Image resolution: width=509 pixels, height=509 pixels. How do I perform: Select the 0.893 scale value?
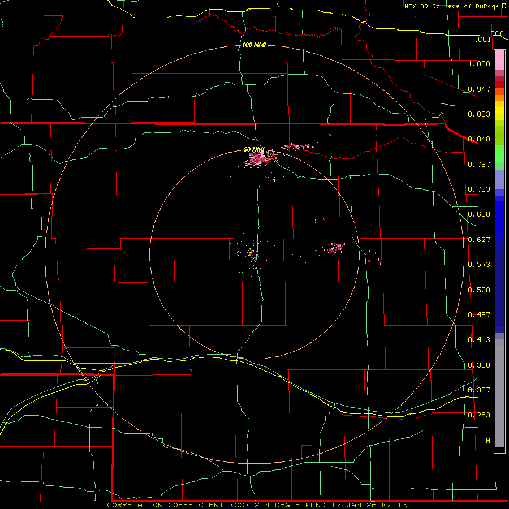click(x=479, y=114)
